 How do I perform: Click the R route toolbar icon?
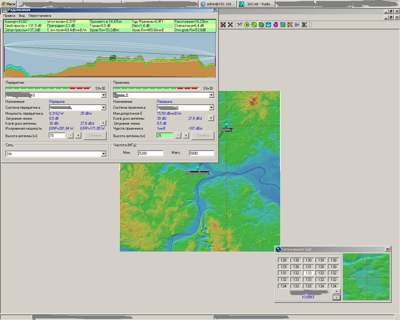point(304,25)
